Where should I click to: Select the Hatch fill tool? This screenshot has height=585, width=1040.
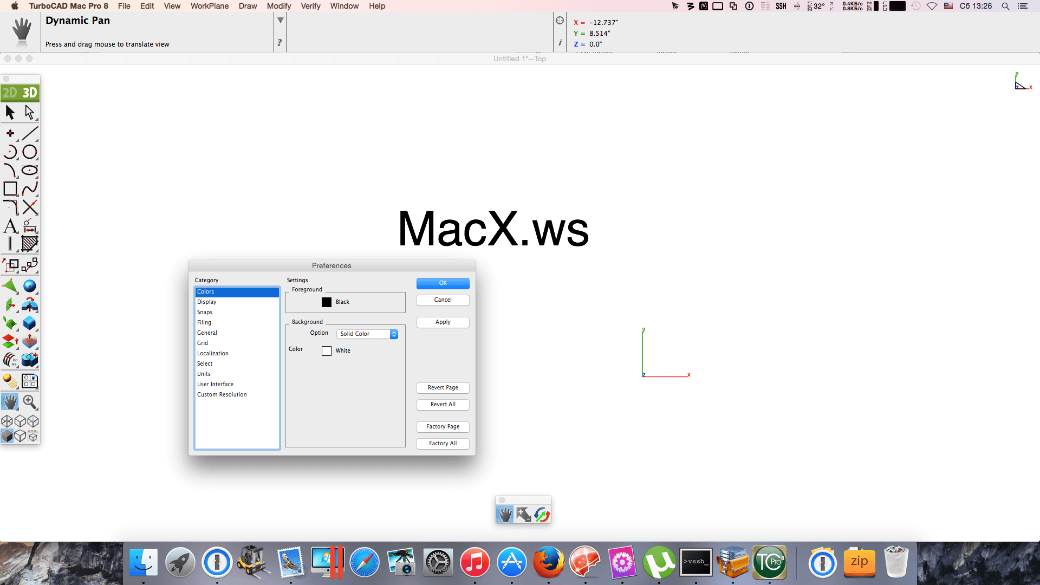(x=30, y=244)
